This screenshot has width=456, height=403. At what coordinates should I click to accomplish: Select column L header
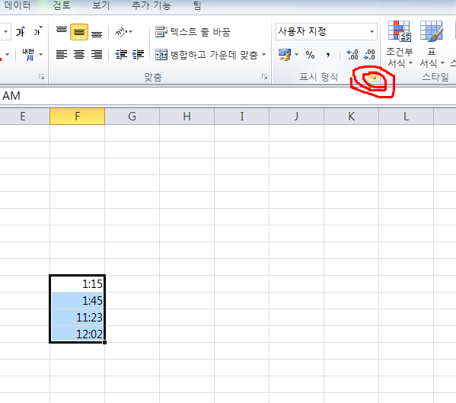pos(406,117)
